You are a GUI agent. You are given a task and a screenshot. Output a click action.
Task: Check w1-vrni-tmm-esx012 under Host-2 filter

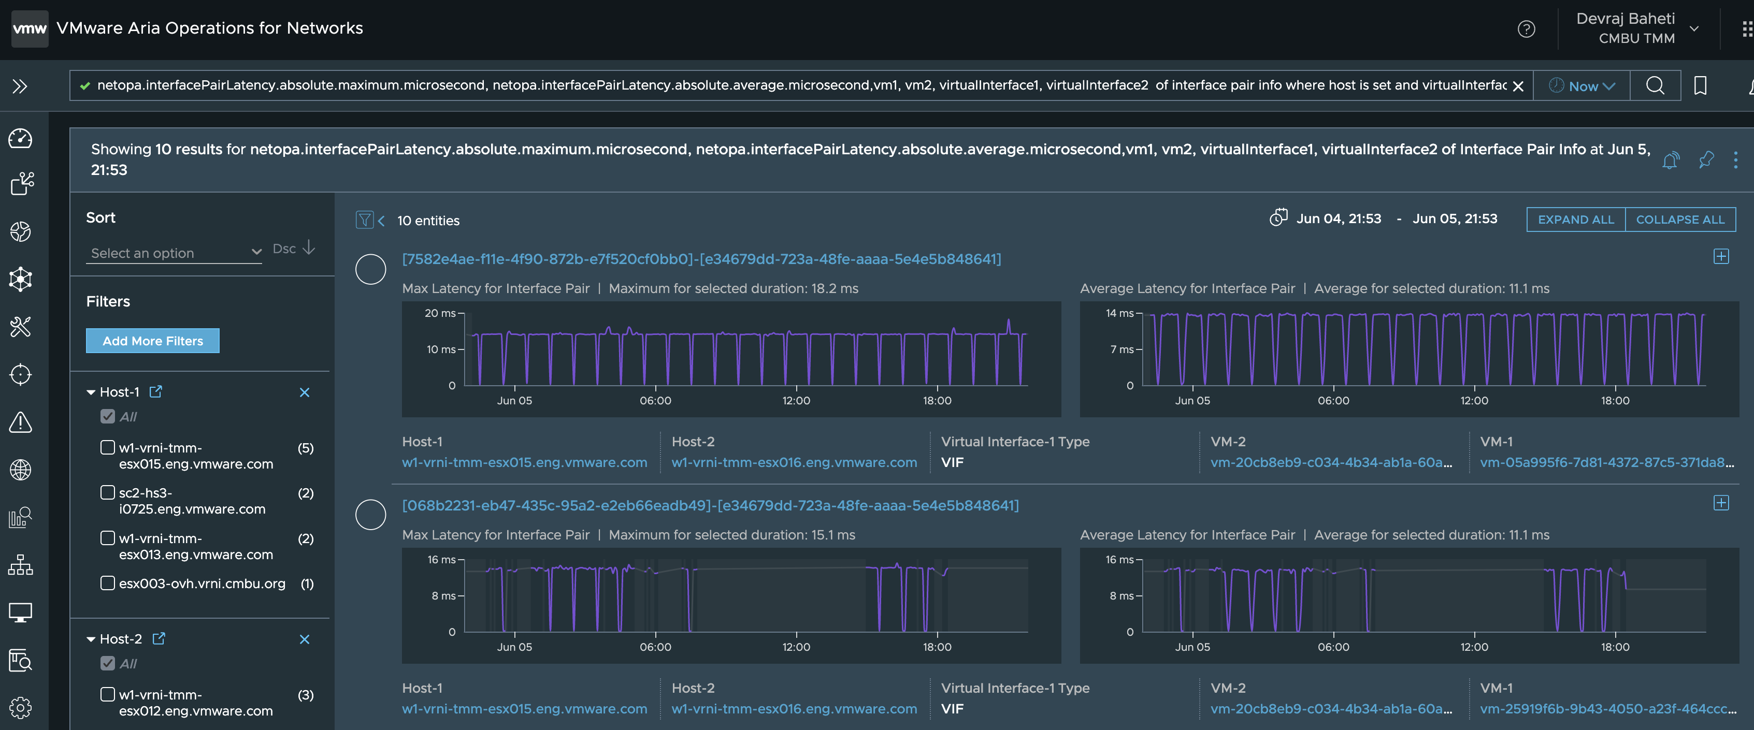108,695
